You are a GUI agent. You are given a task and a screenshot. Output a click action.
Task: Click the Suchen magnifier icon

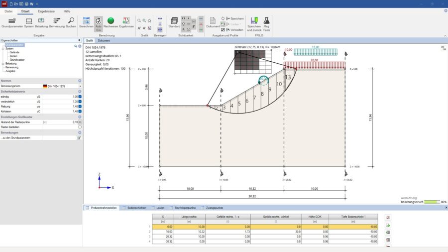(x=71, y=21)
